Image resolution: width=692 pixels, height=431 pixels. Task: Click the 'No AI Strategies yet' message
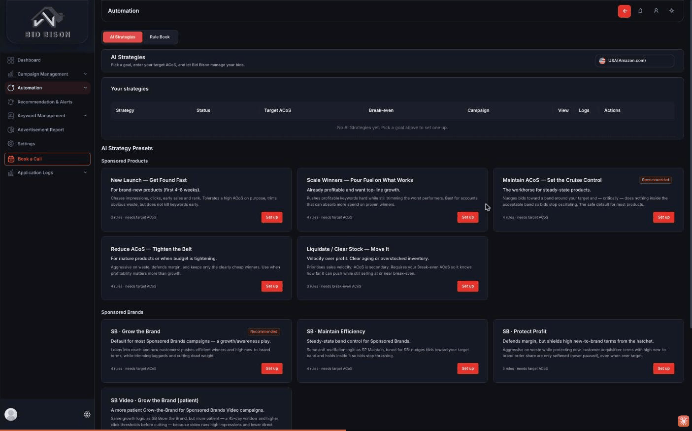click(x=393, y=128)
